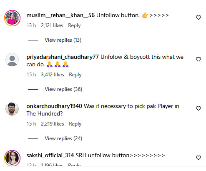206x171 pixels.
Task: Open username muslim__rehan__khan__56 link
Action: [60, 15]
